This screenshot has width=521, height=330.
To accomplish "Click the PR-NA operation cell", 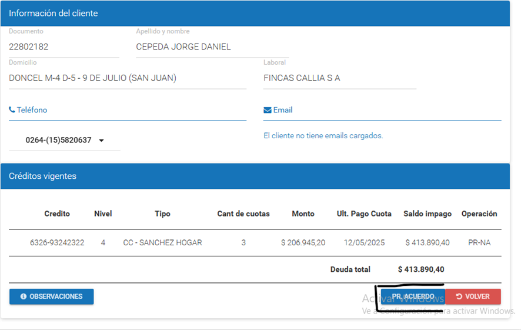I will [479, 242].
